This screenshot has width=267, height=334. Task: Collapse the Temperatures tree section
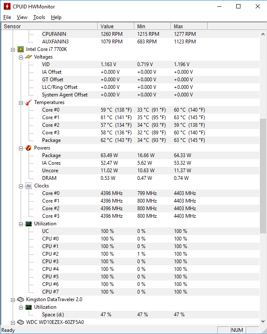[20, 102]
